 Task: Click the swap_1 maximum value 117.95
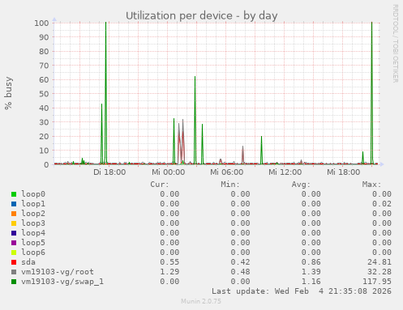377,282
